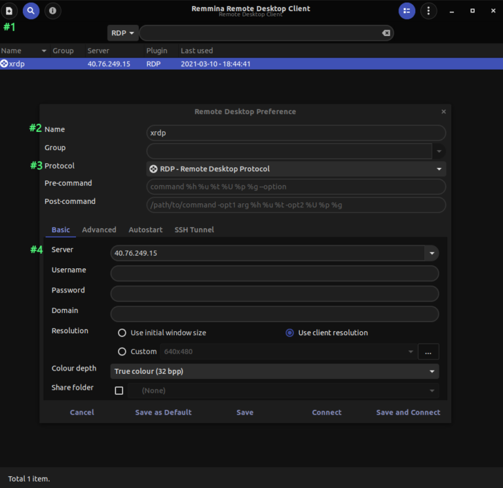This screenshot has width=503, height=488.
Task: Select the Custom resolution radio button
Action: click(122, 352)
